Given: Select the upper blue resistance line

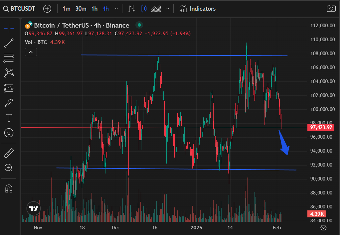Looking at the screenshot, I should coord(184,56).
